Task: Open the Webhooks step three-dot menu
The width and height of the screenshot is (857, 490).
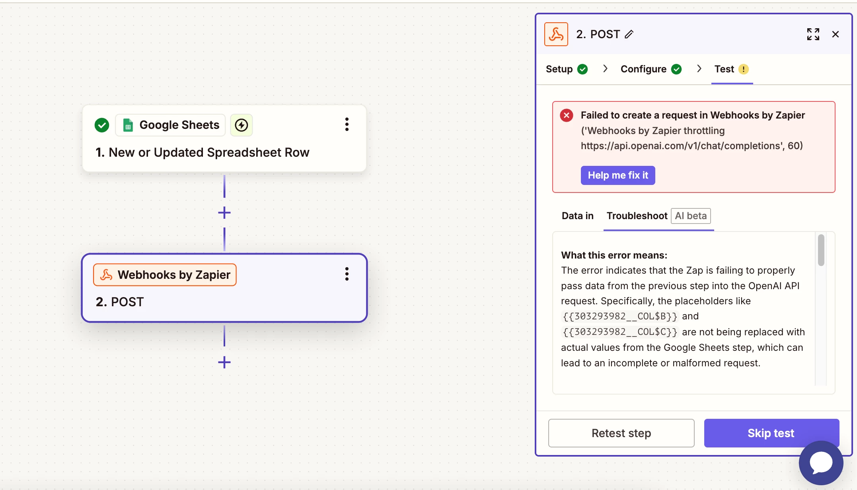Action: [347, 274]
